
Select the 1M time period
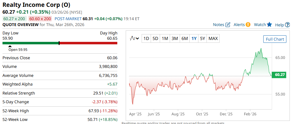165,38
